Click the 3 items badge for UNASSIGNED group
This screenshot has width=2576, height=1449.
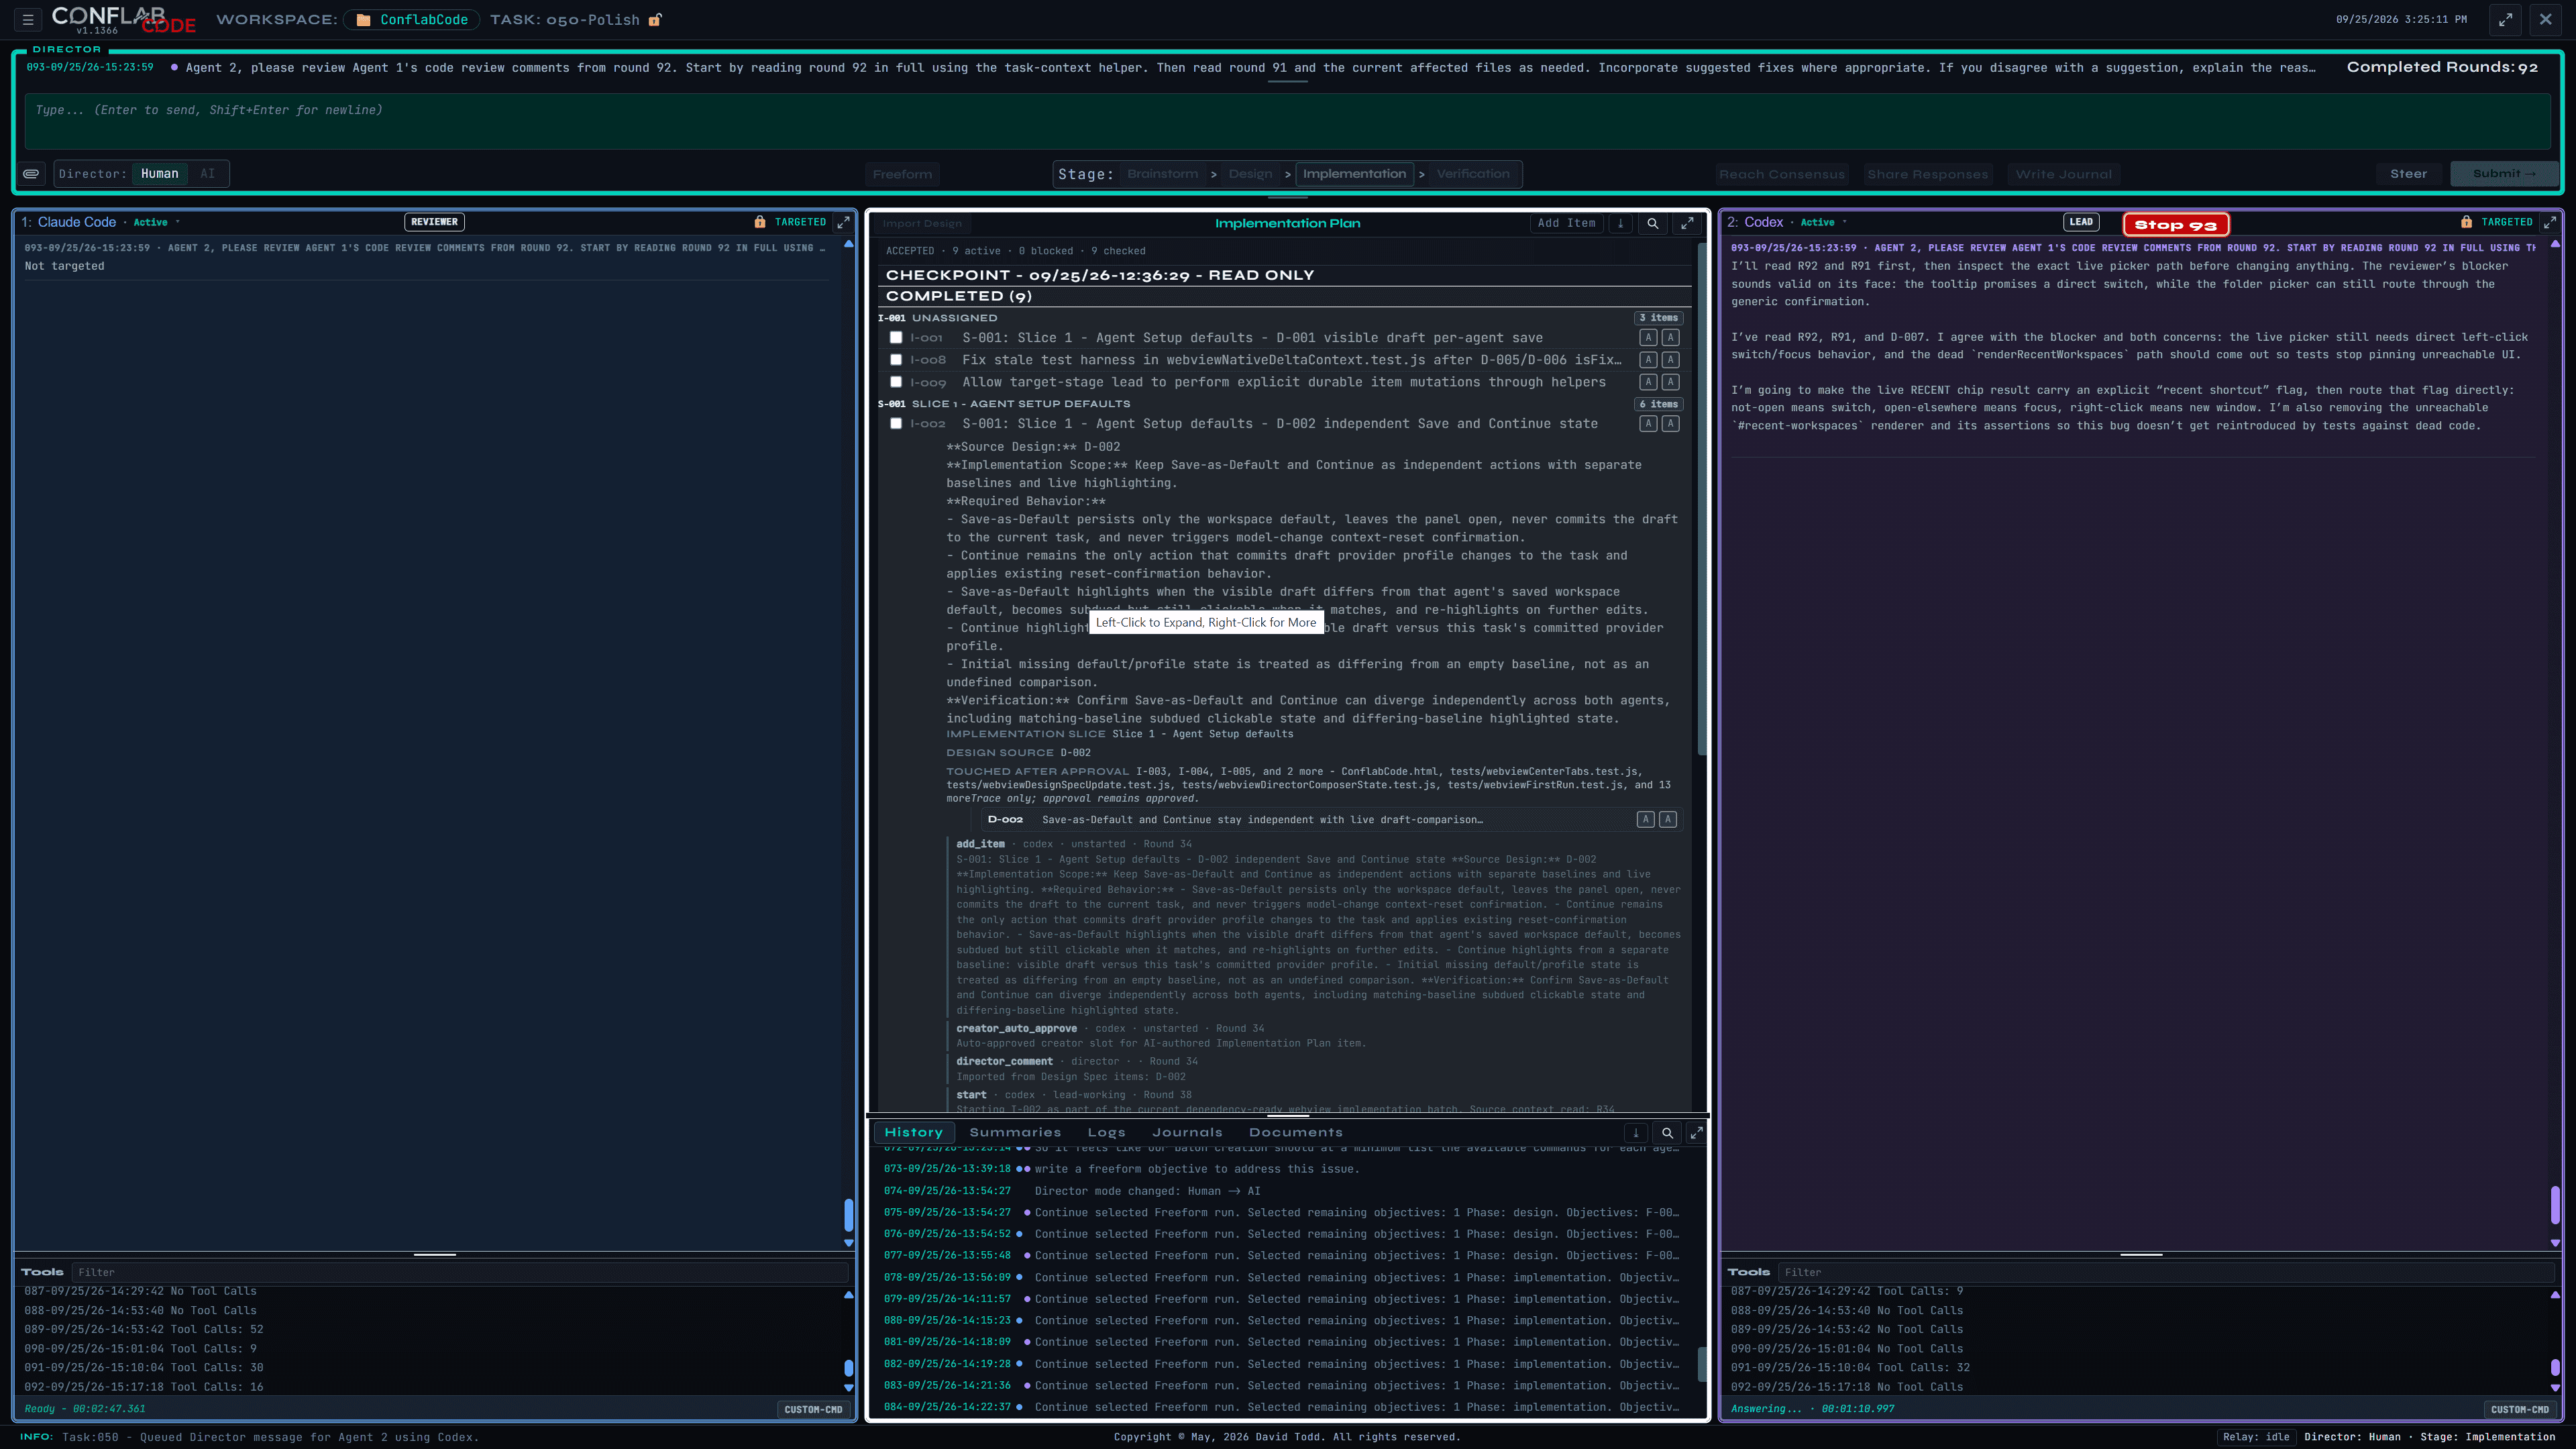point(1658,318)
